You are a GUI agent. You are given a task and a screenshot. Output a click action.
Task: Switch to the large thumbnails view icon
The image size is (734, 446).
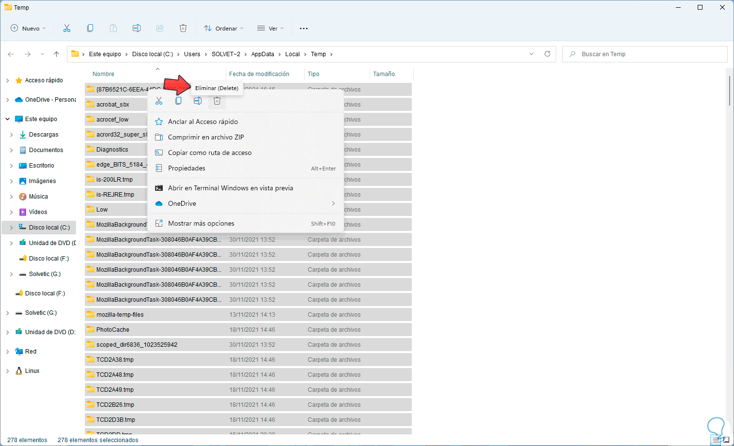point(726,440)
